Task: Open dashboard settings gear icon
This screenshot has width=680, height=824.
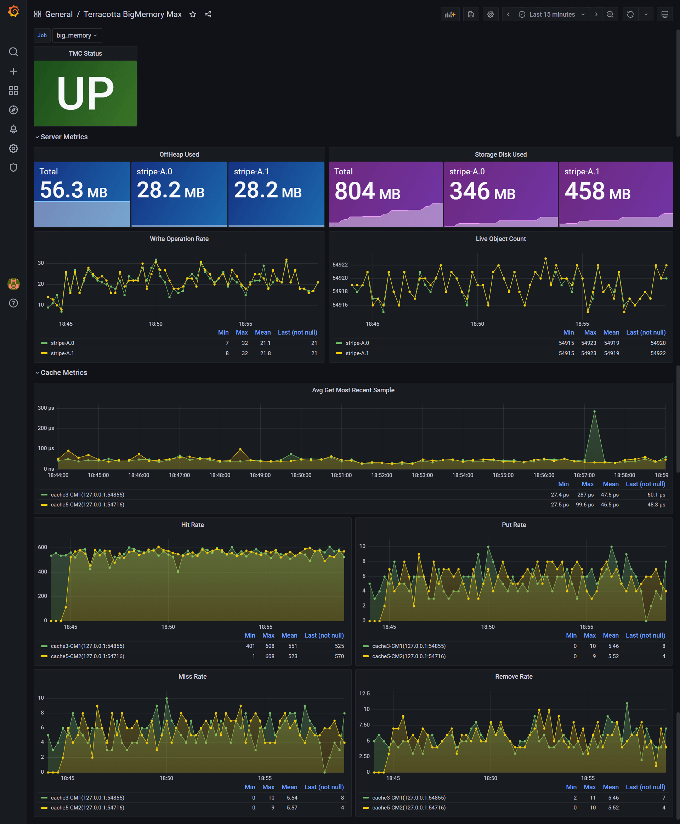Action: point(491,15)
